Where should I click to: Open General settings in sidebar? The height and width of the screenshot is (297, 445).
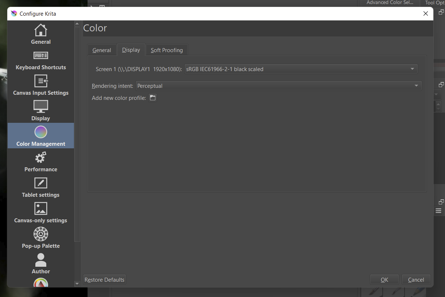click(x=41, y=34)
